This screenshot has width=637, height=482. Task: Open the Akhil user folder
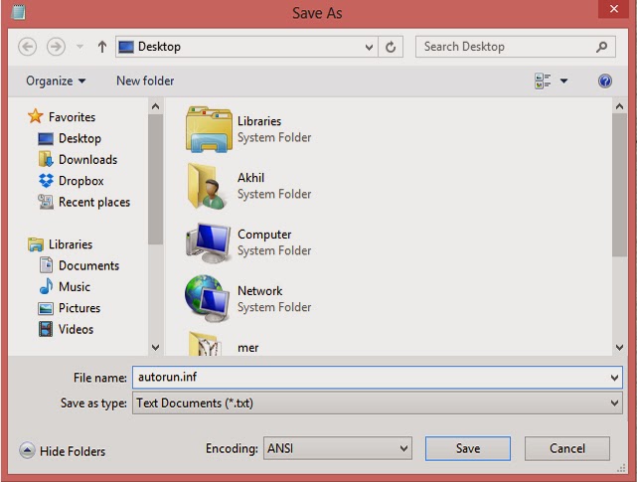[x=209, y=186]
